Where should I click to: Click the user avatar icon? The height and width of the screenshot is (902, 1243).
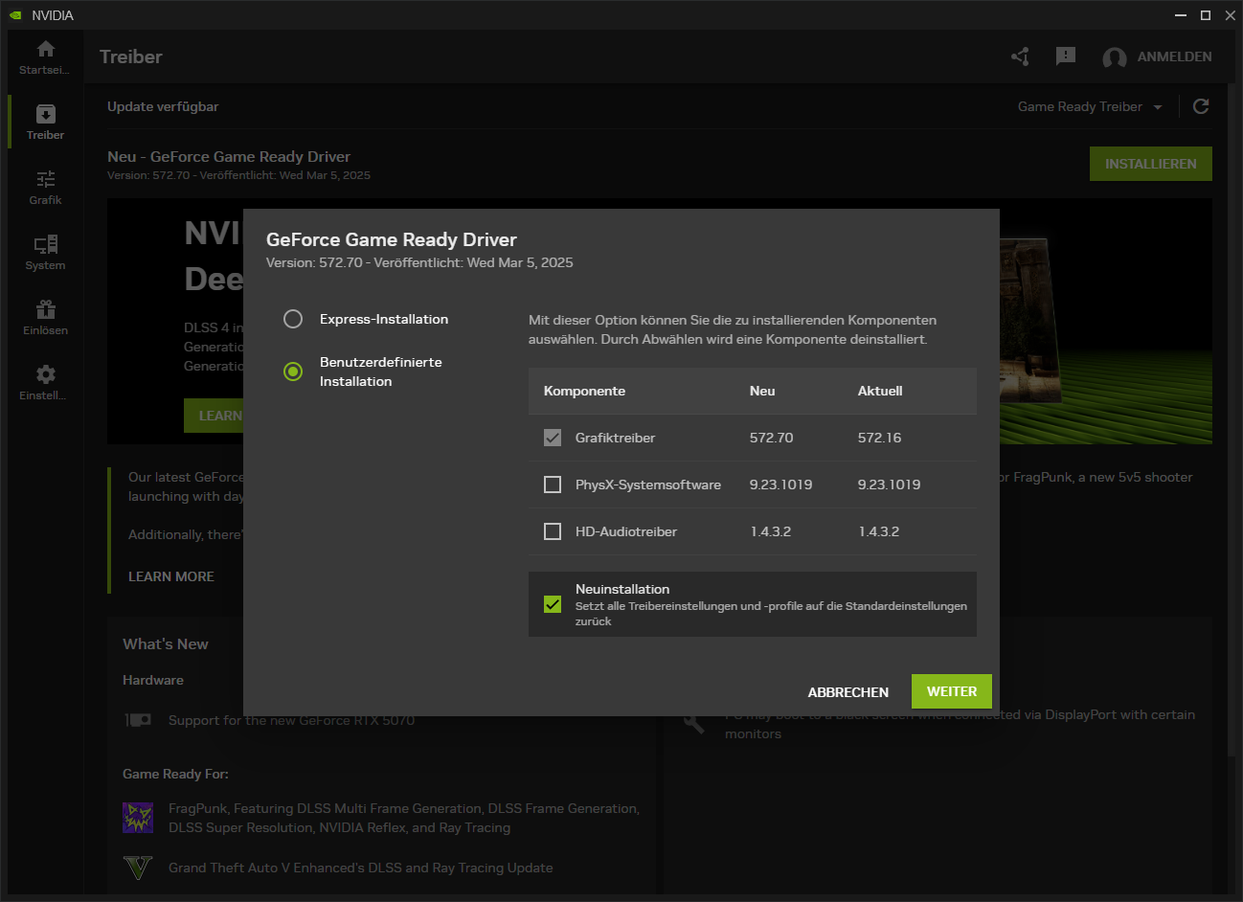point(1115,57)
